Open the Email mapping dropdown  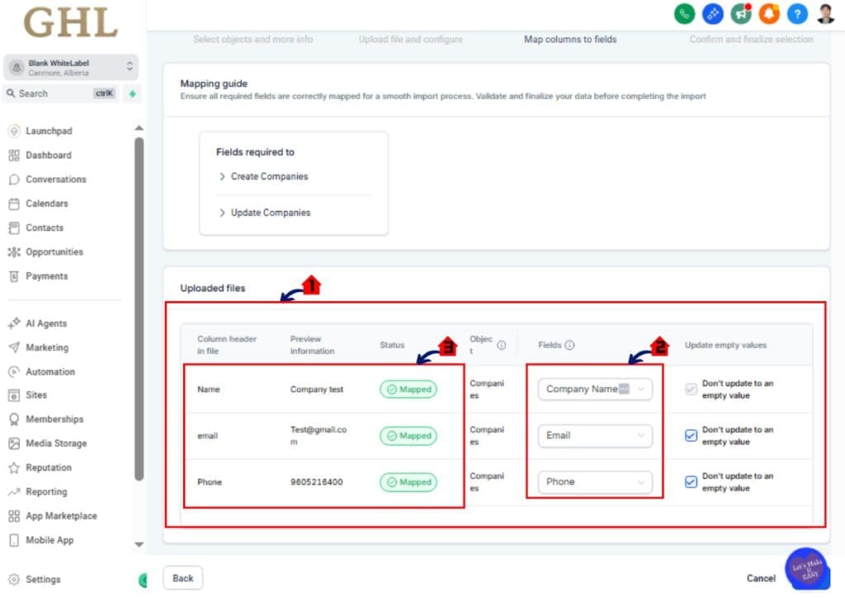point(594,436)
